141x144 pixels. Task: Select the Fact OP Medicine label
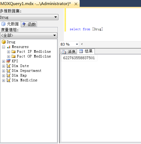pyautogui.click(x=34, y=56)
